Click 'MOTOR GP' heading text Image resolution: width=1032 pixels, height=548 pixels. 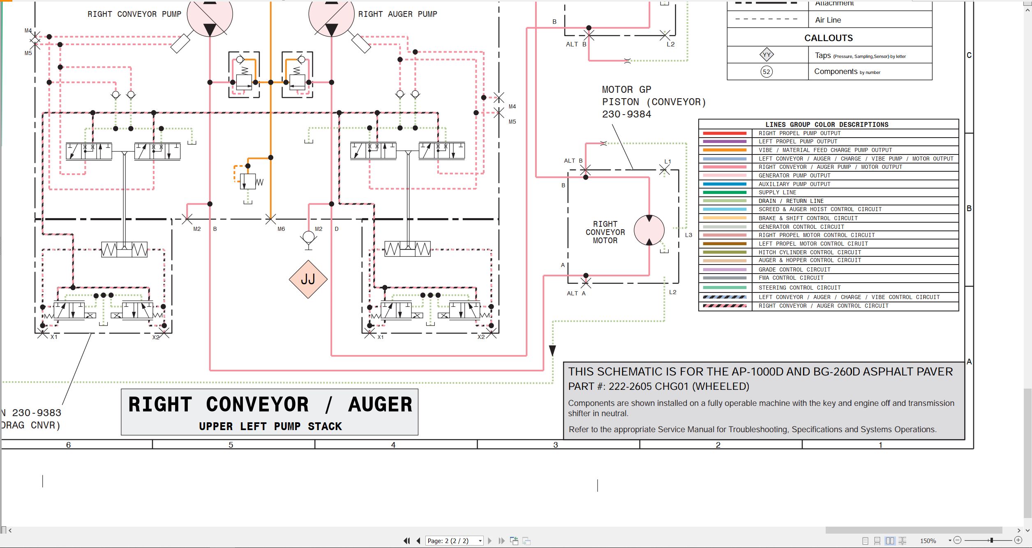(626, 90)
